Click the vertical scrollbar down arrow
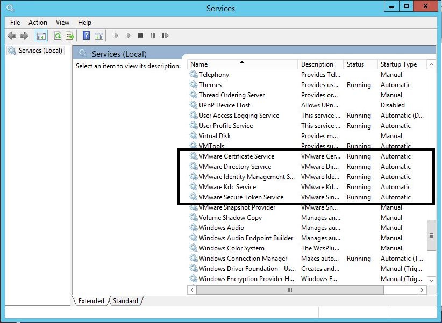This screenshot has width=442, height=323. point(431,280)
